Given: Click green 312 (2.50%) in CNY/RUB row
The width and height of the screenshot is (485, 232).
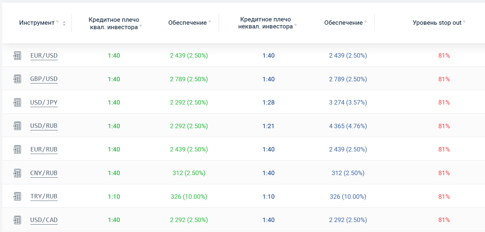Looking at the screenshot, I should pyautogui.click(x=189, y=173).
